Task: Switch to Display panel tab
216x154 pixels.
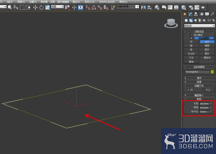Action: (x=207, y=14)
